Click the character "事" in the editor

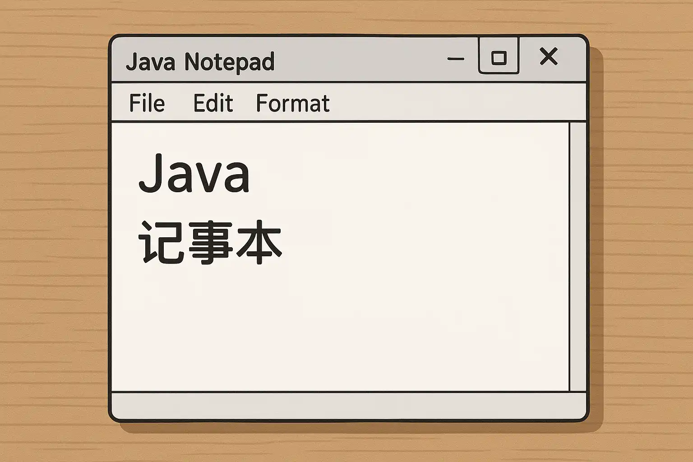pyautogui.click(x=211, y=242)
